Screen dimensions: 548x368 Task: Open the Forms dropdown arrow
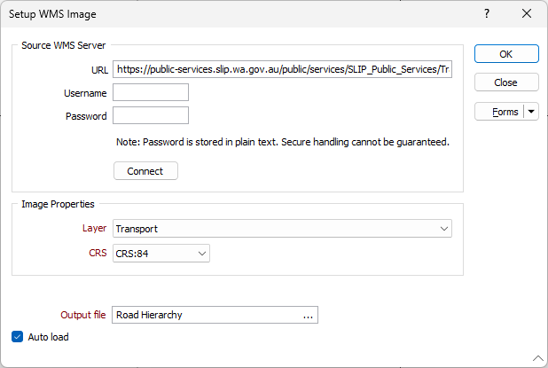(x=531, y=112)
